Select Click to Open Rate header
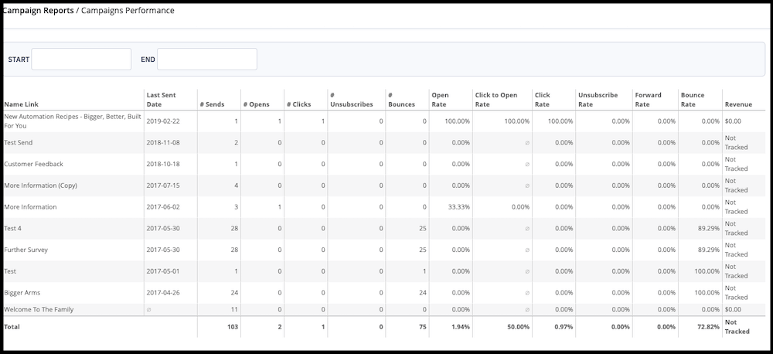This screenshot has height=354, width=773. [x=496, y=100]
